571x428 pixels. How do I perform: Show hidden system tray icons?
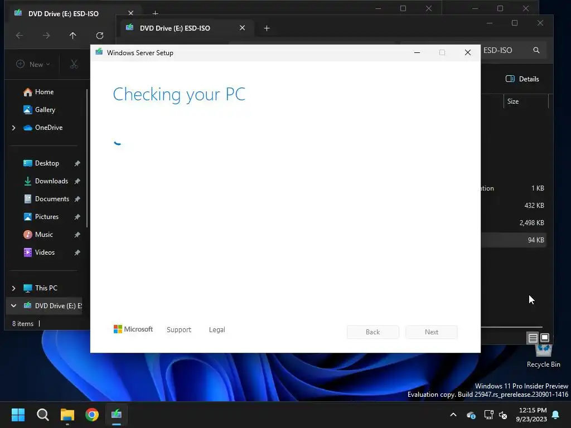(x=453, y=415)
